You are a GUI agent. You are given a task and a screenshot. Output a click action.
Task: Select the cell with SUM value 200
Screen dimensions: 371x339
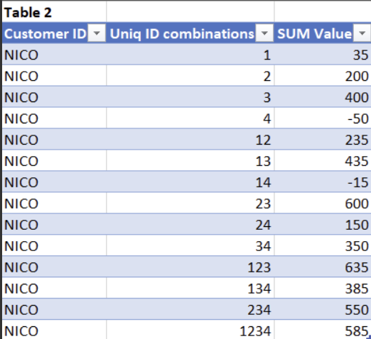coord(323,76)
